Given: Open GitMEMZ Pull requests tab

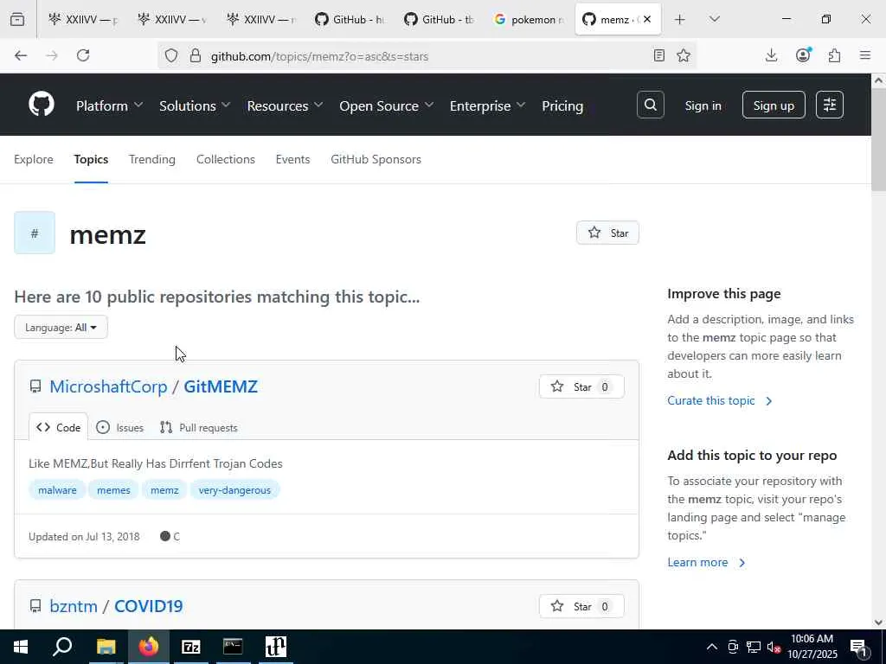Looking at the screenshot, I should click(x=198, y=427).
